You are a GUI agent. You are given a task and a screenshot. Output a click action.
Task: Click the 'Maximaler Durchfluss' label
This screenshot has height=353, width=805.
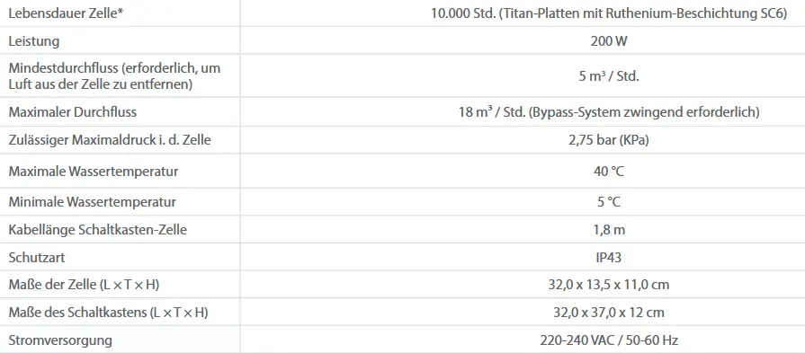click(72, 111)
